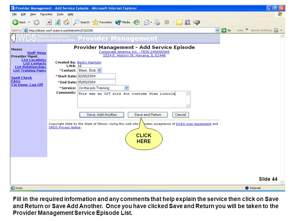This screenshot has width=295, height=221.
Task: Open the Media toolbar button
Action: coord(123,22)
